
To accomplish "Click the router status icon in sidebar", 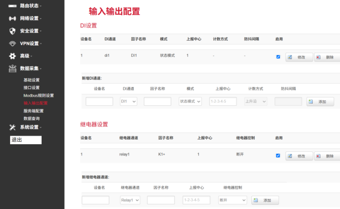I will pyautogui.click(x=12, y=6).
